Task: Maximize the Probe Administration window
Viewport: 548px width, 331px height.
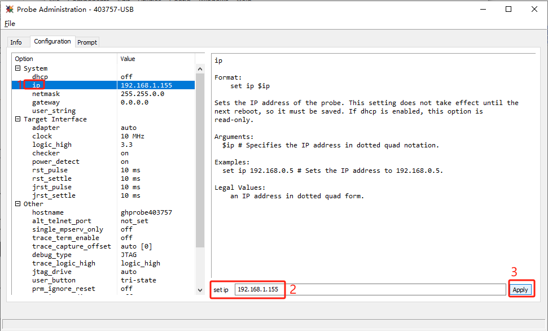Action: click(x=508, y=9)
